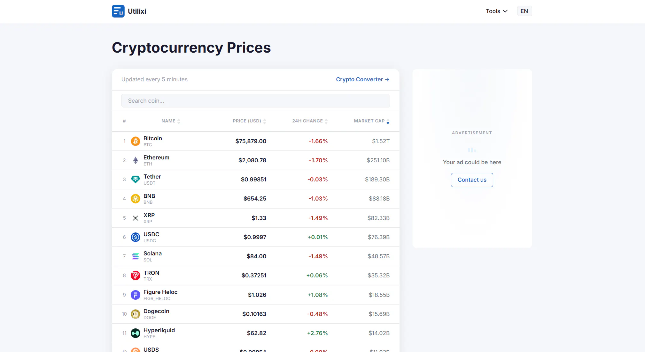Viewport: 645px width, 352px height.
Task: Click Bitcoin market cap $1.52T
Action: click(x=381, y=141)
